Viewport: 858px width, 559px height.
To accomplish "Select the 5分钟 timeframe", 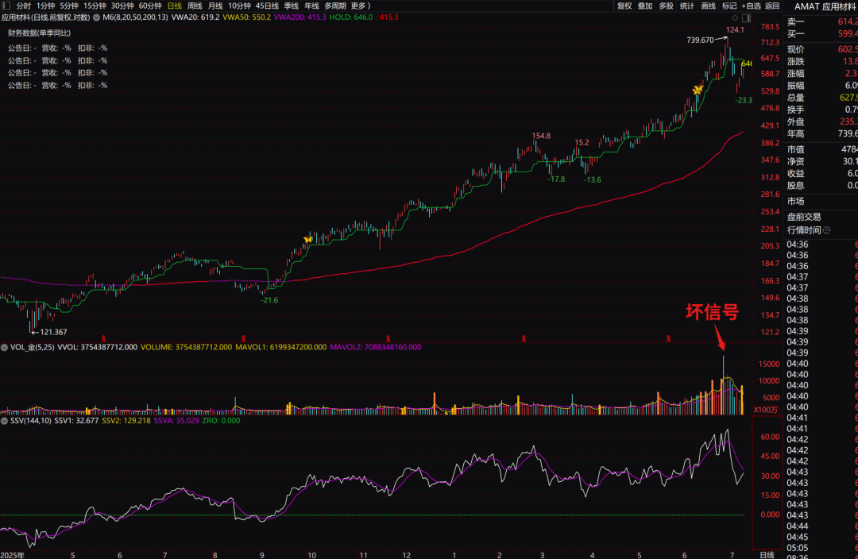I will click(69, 6).
